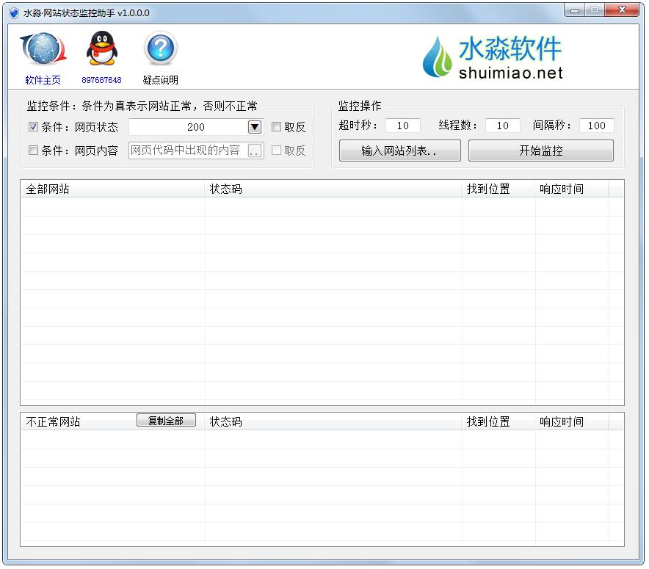649x569 pixels.
Task: Enable 取反 checkbox for 网页内容
Action: (x=276, y=151)
